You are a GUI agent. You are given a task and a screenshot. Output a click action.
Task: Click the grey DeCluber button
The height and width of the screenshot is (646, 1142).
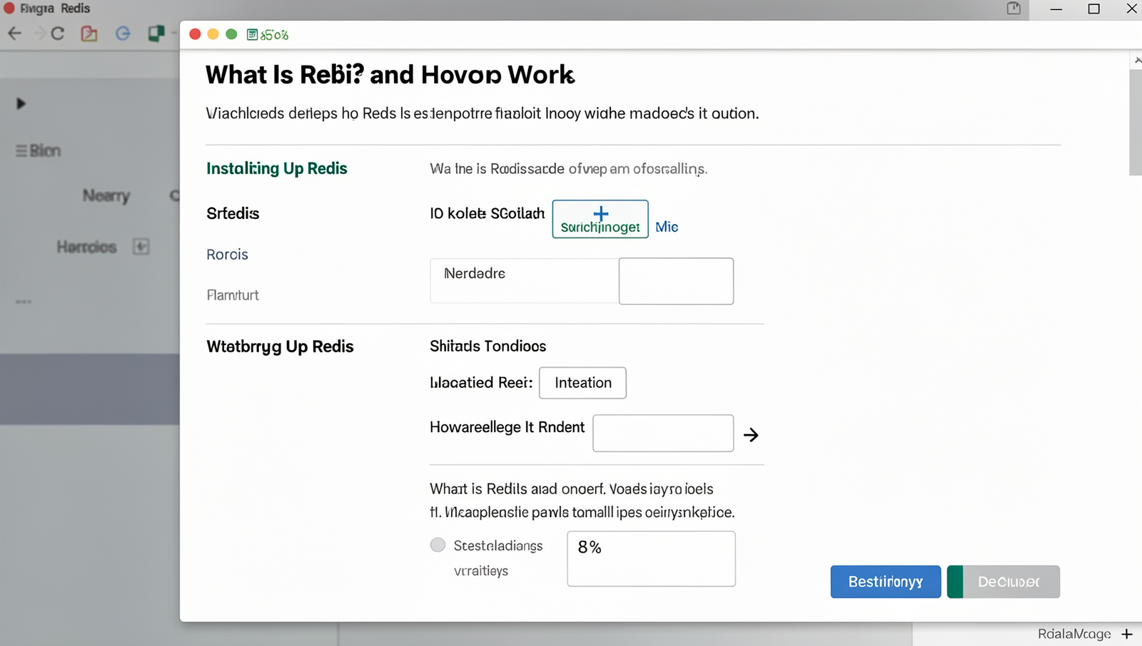1004,582
